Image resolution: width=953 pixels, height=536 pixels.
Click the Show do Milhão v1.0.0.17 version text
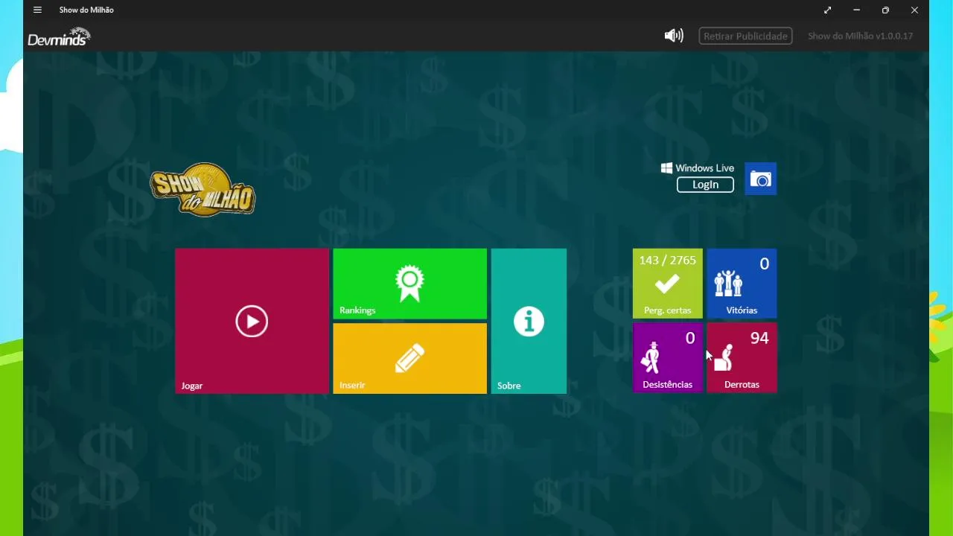[x=860, y=36]
